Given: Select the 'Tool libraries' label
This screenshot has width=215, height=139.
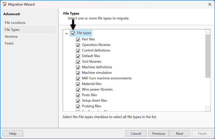Looking at the screenshot, I should pos(91,61).
